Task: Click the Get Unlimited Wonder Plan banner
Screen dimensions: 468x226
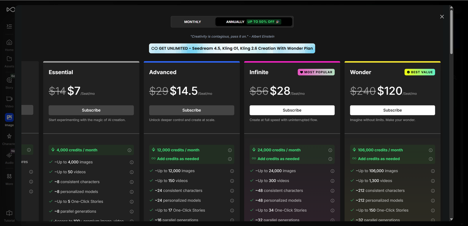Action: coord(232,49)
